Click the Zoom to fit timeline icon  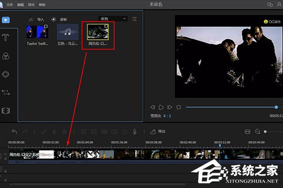pos(247,132)
